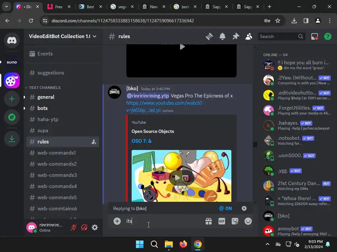Image resolution: width=337 pixels, height=252 pixels.
Task: Open the Suno server icon
Action: (12, 62)
